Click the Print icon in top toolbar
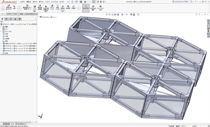 tap(85, 2)
